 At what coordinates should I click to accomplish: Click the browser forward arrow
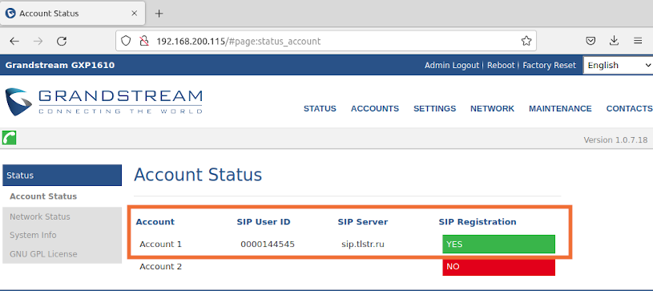coord(38,41)
